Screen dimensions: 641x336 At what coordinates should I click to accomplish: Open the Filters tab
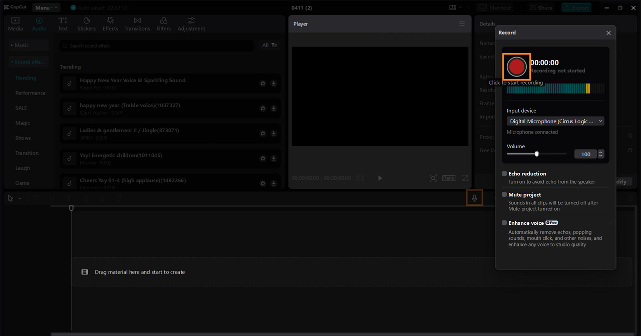tap(163, 24)
